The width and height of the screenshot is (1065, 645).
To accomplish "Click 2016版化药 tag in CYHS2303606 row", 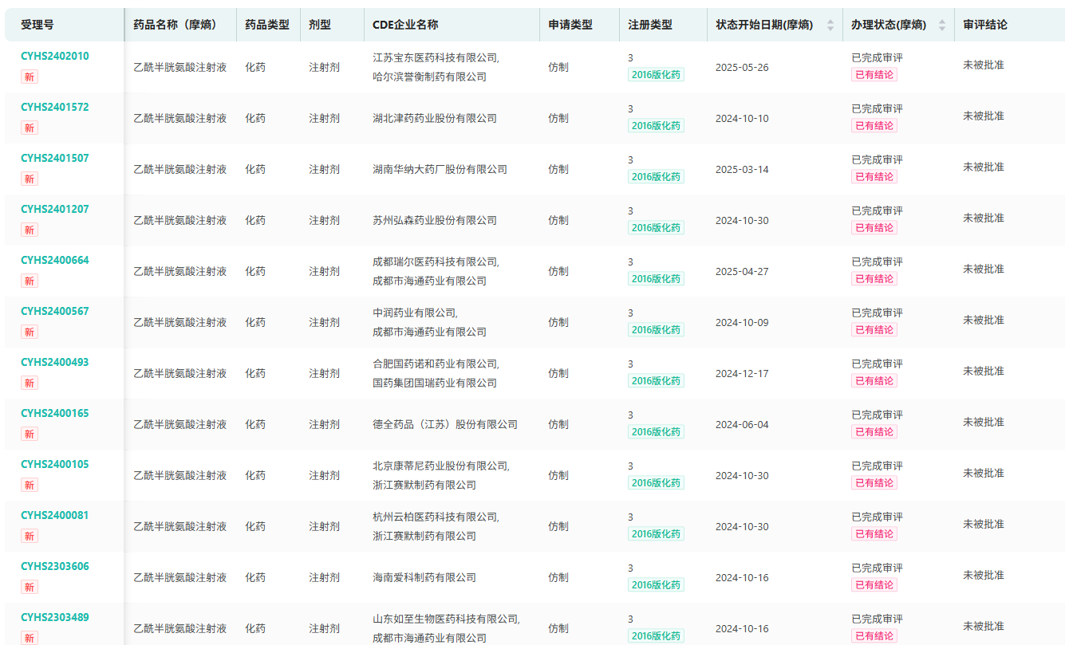I will click(x=656, y=585).
